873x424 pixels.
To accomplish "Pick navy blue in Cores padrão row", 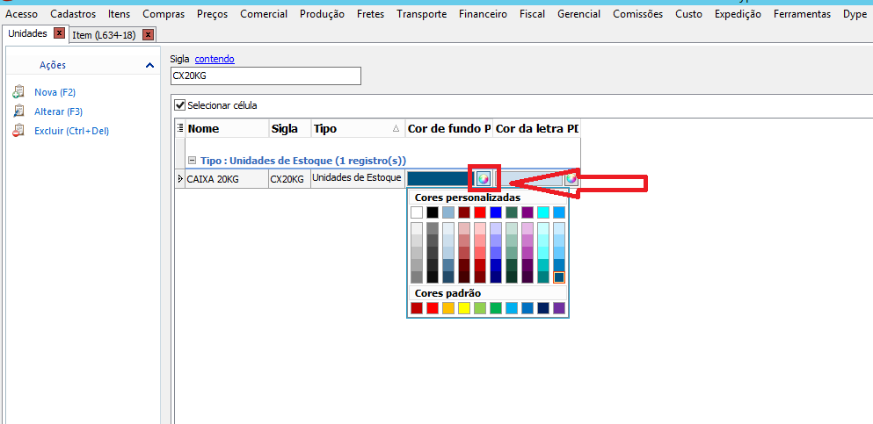I will click(543, 308).
